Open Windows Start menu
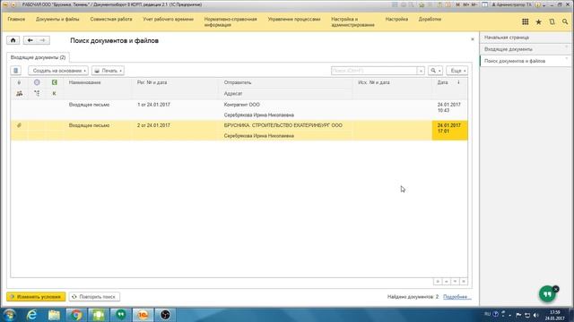 (9, 315)
